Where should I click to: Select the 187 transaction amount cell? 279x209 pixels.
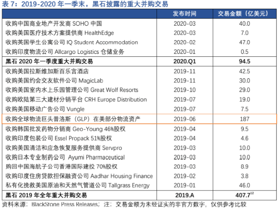pyautogui.click(x=245, y=119)
